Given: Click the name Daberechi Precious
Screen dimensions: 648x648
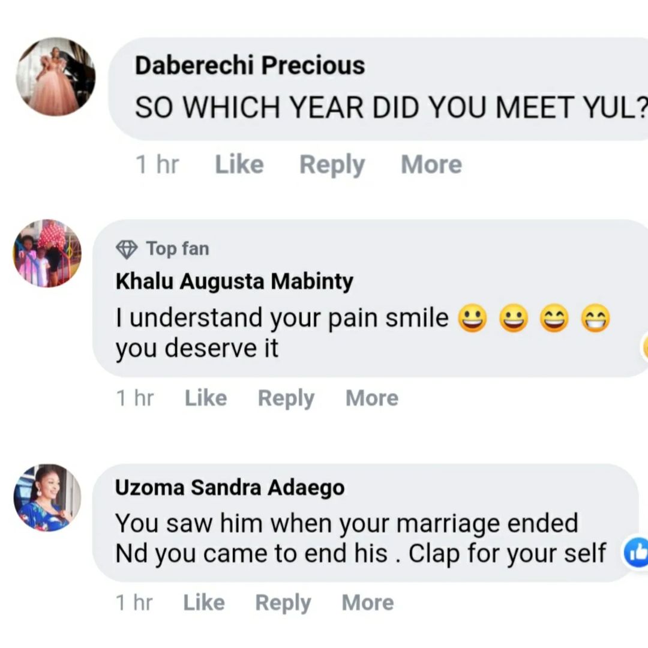Looking at the screenshot, I should [x=250, y=66].
